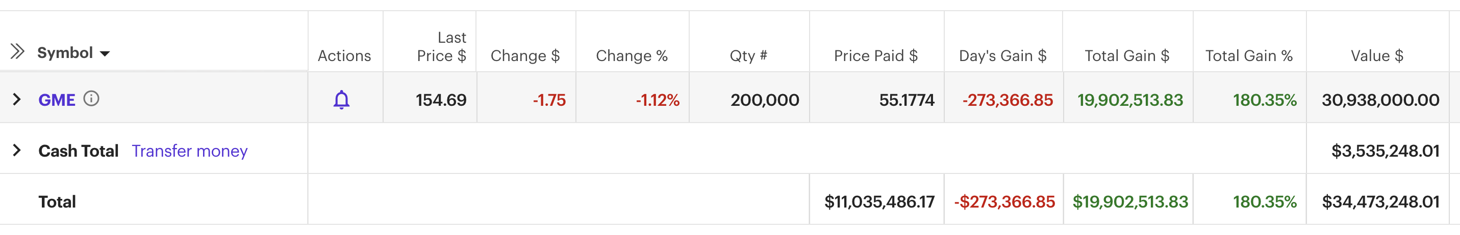
Task: Sort by Change $ column header
Action: (x=525, y=56)
